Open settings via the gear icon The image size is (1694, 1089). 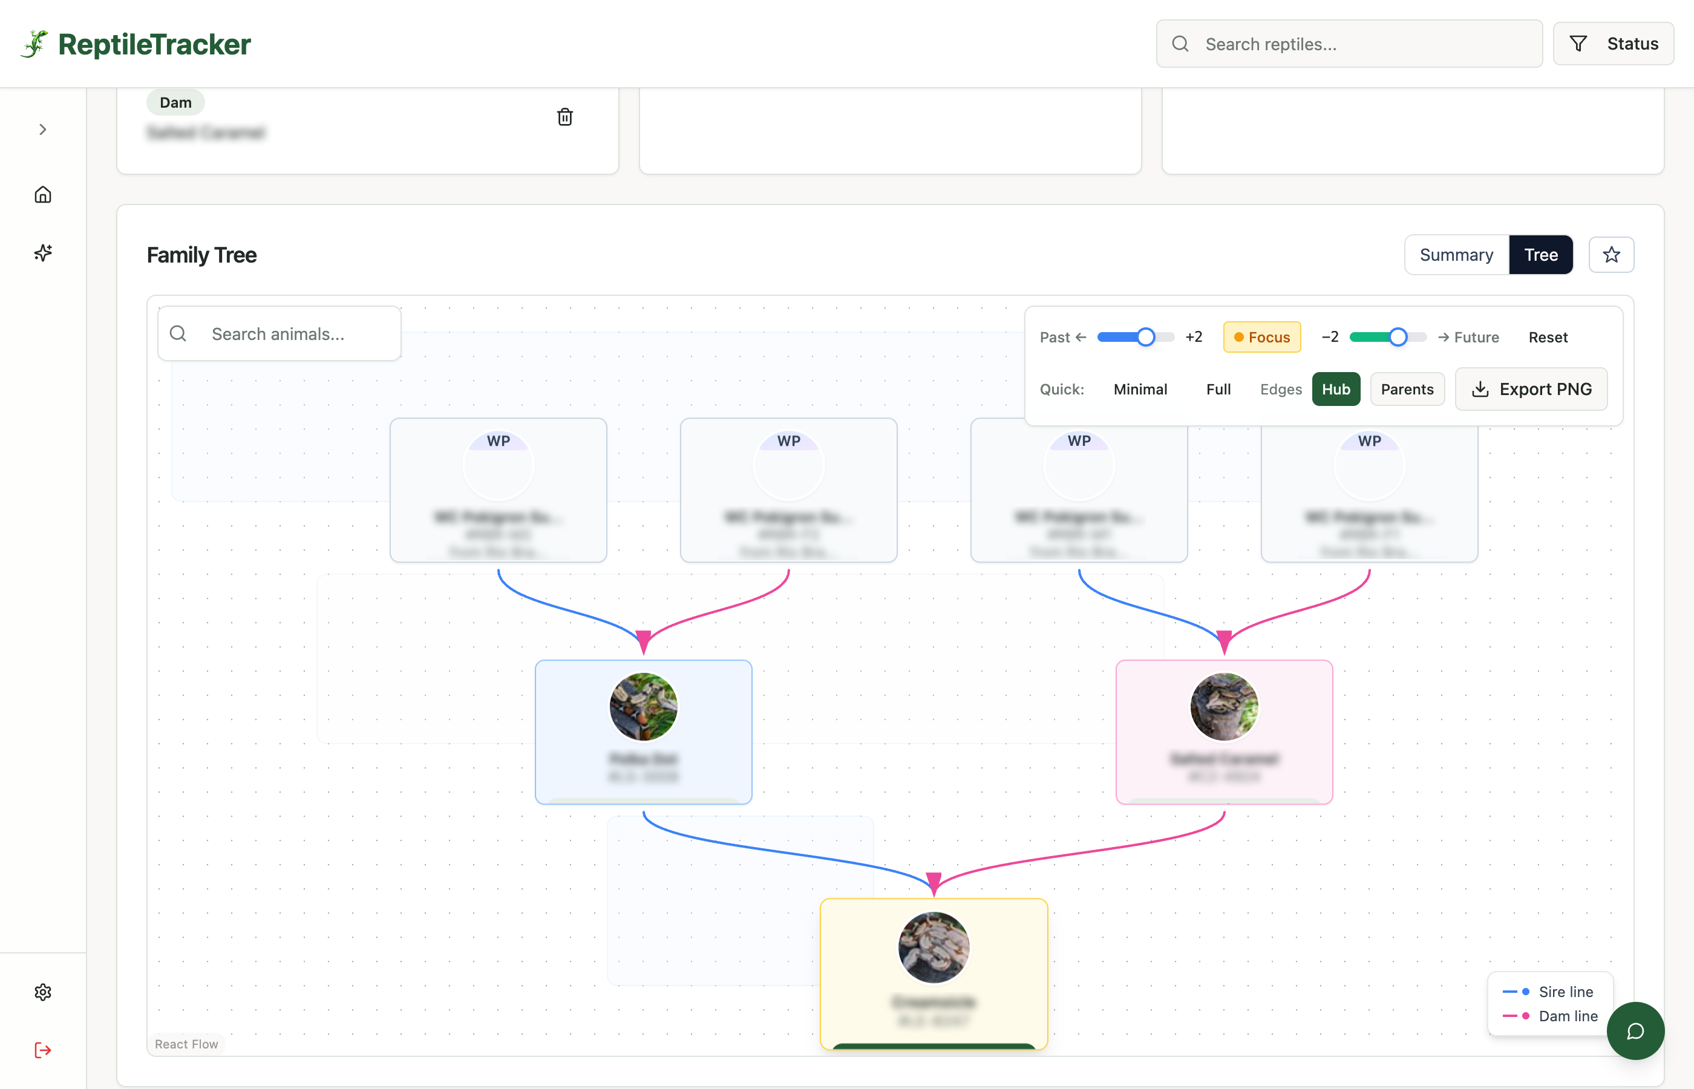click(x=43, y=992)
